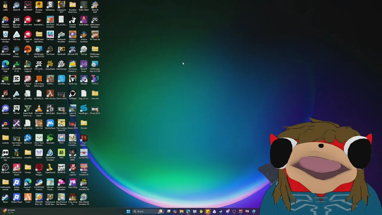Open MuMuPlayer desktop shortcut
382x215 pixels.
click(x=50, y=125)
